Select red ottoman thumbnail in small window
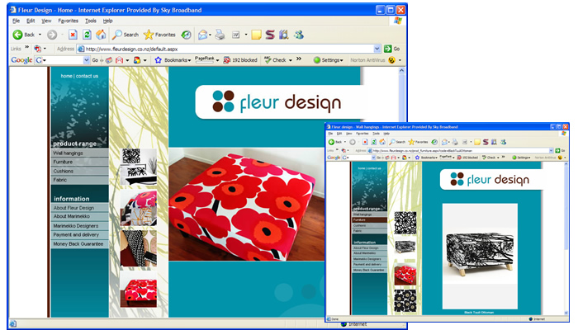 (x=405, y=274)
